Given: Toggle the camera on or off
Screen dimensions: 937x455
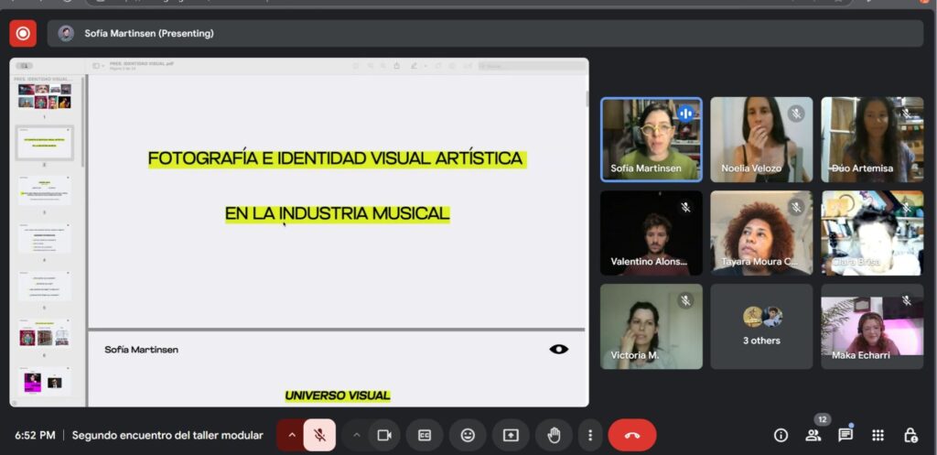Looking at the screenshot, I should click(384, 435).
